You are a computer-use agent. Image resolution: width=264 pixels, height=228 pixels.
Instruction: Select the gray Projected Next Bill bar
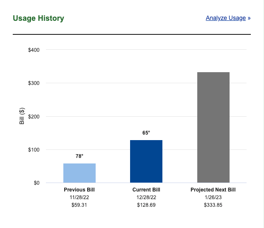pos(213,127)
